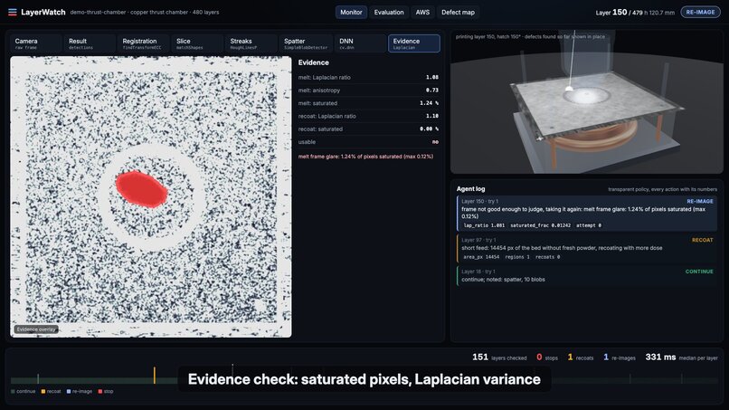Click the usable no row

pos(368,142)
